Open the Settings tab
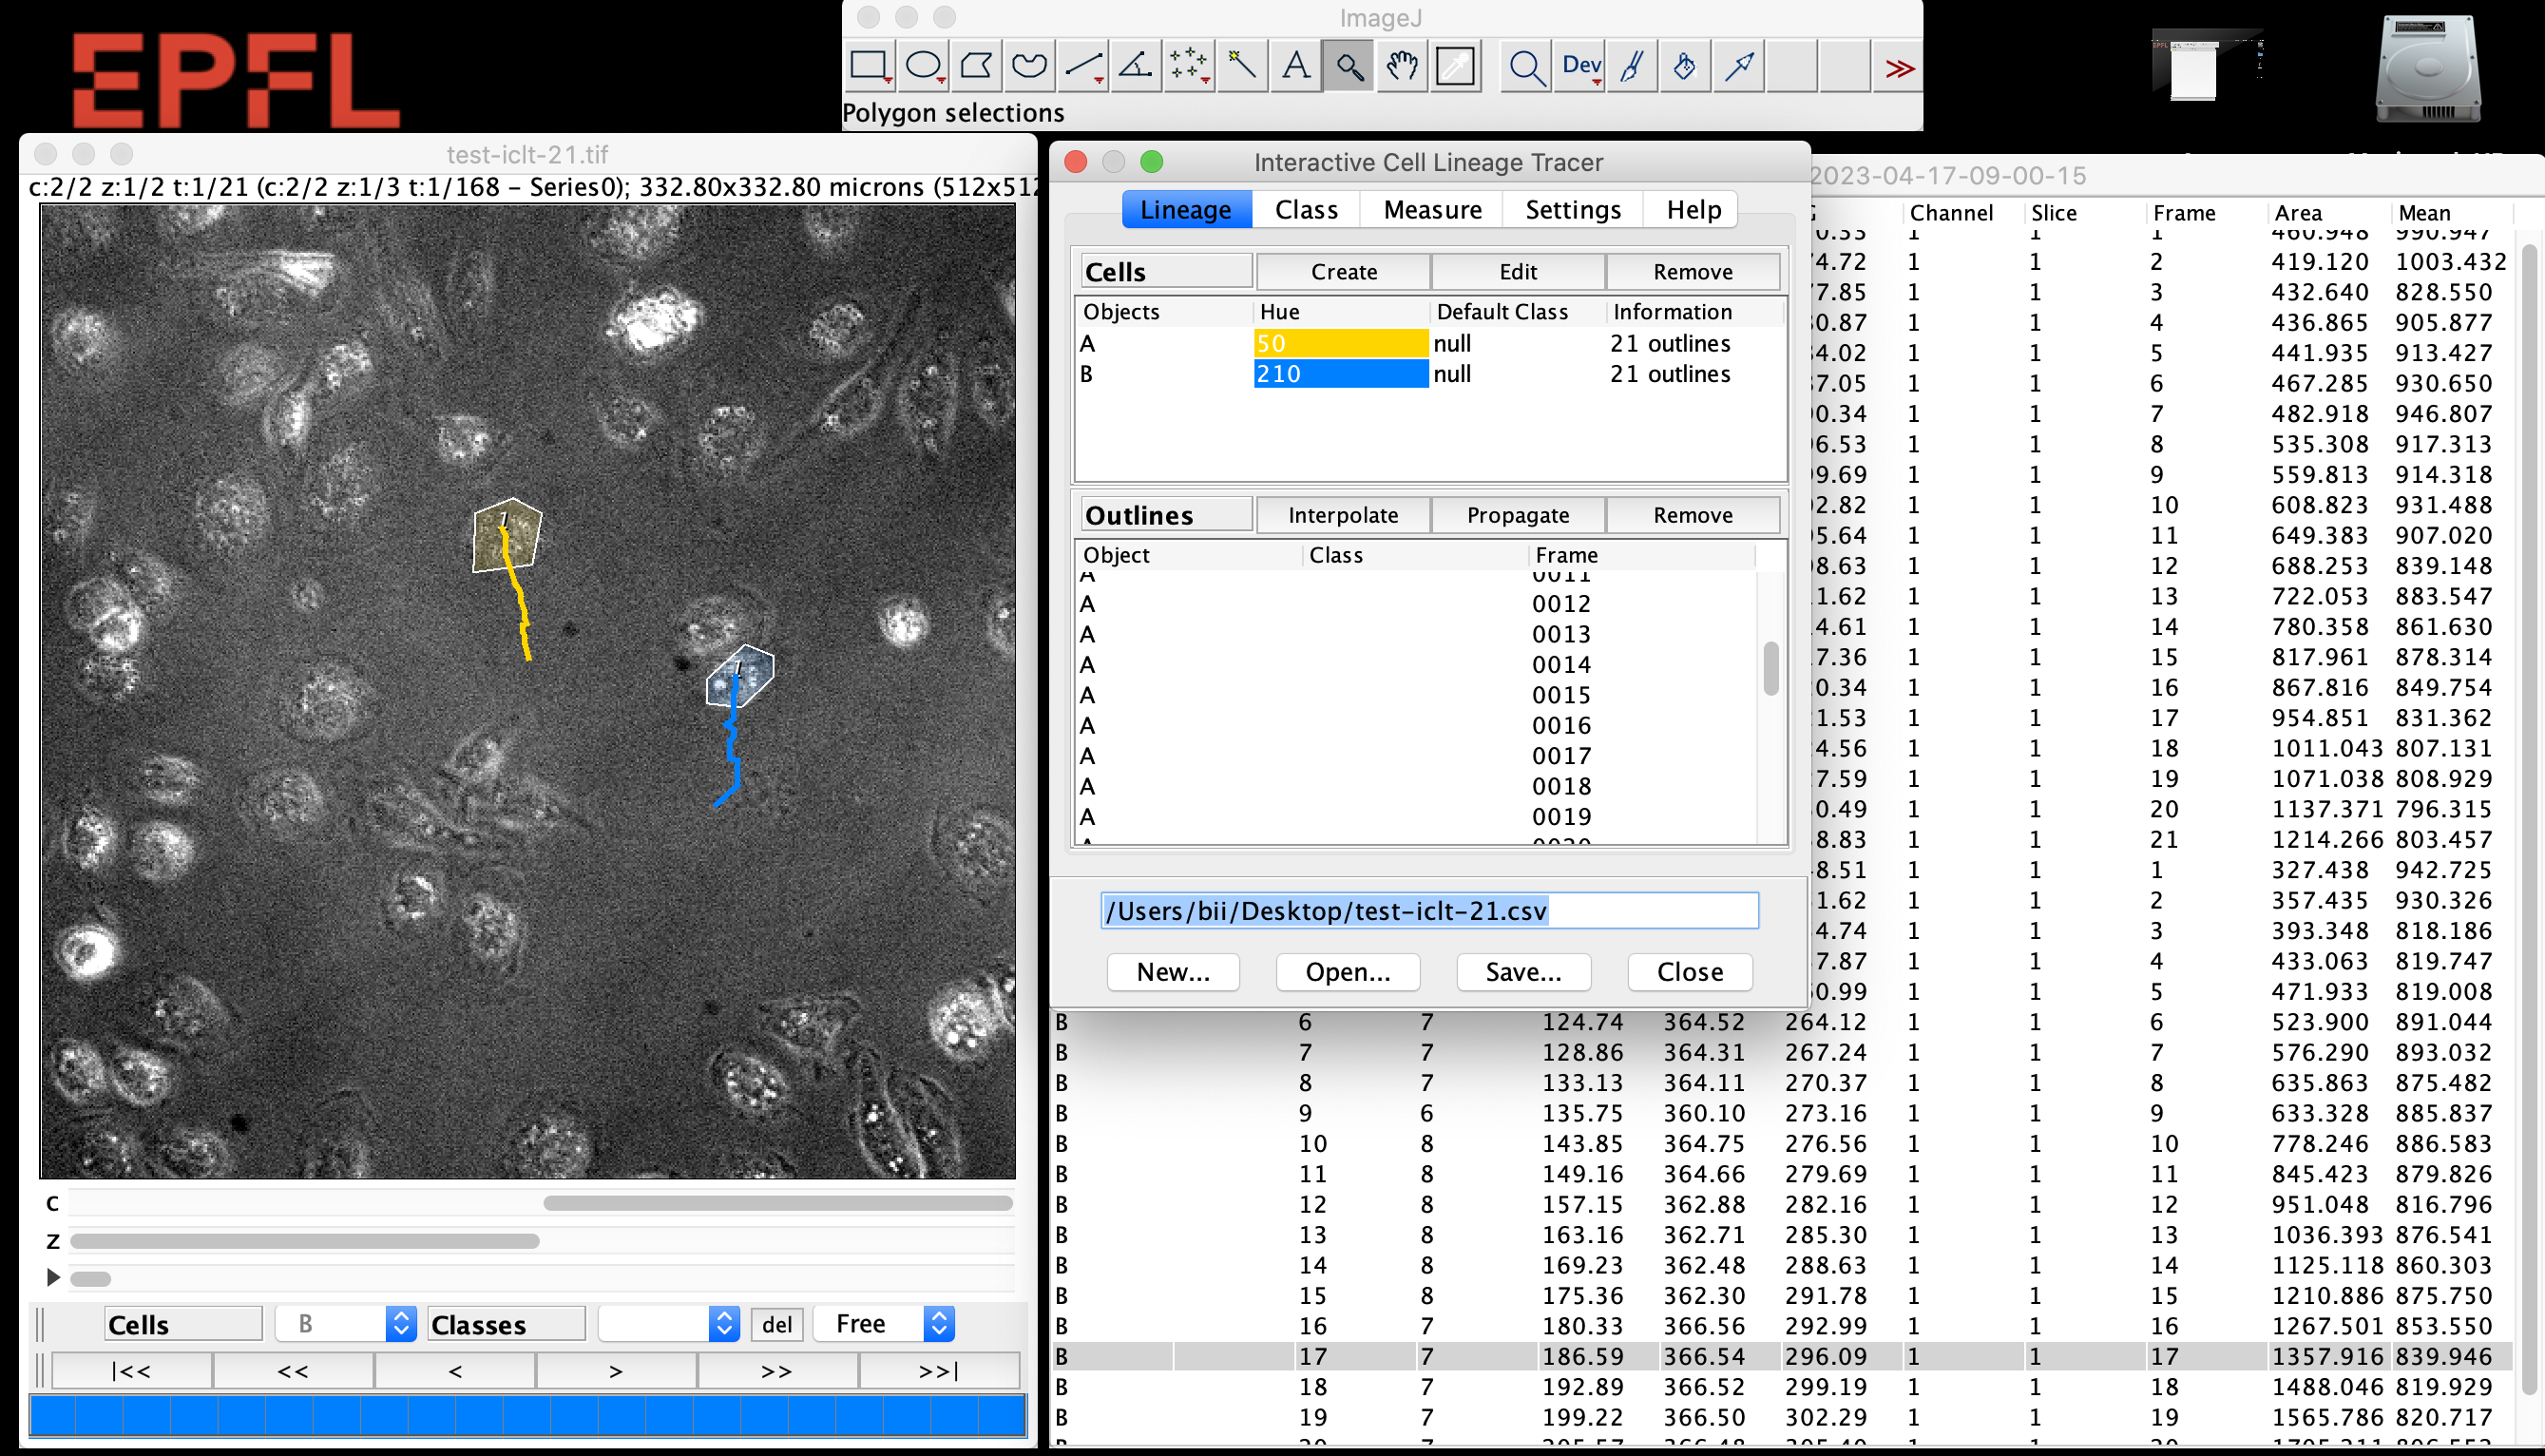Image resolution: width=2545 pixels, height=1456 pixels. tap(1573, 210)
